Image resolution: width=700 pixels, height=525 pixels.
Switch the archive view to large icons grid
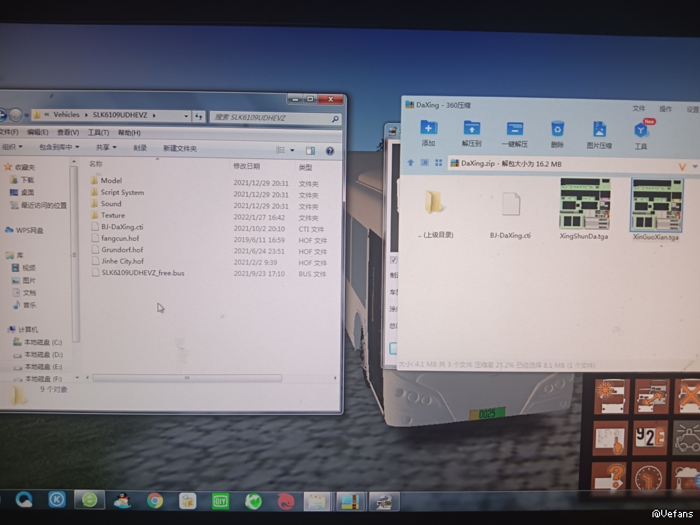click(438, 163)
